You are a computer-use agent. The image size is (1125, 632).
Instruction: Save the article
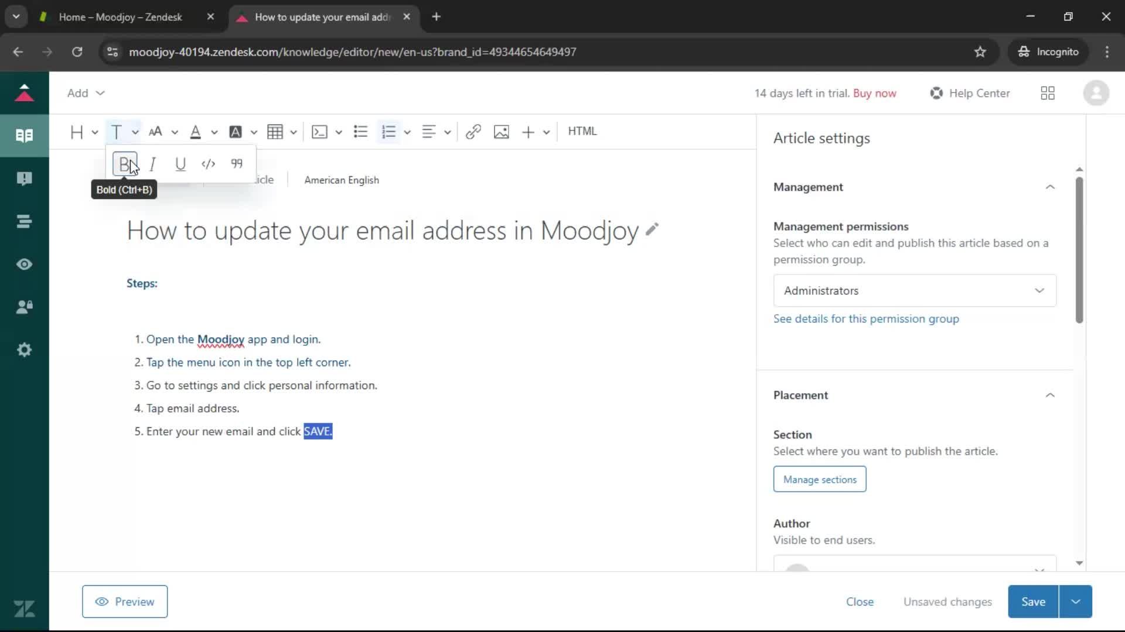[1033, 602]
